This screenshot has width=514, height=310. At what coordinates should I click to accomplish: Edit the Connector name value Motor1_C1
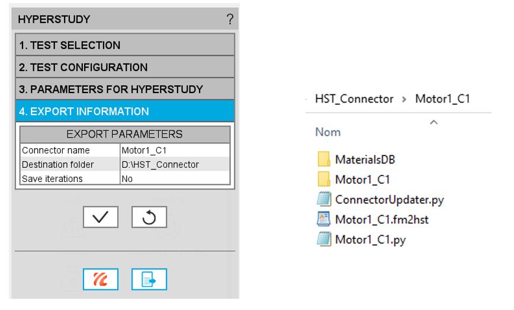pyautogui.click(x=174, y=151)
